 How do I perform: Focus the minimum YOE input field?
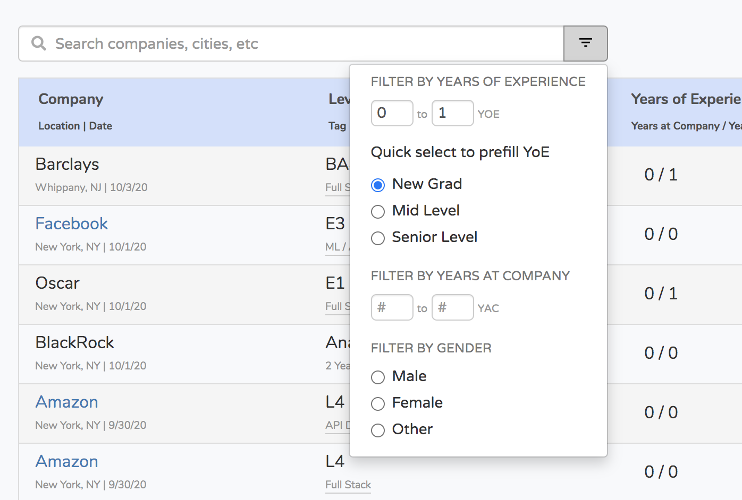tap(392, 113)
